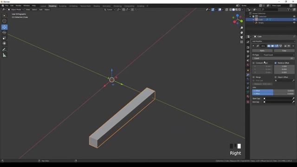Click the modifier Apply button
The height and width of the screenshot is (167, 297).
coord(262,51)
